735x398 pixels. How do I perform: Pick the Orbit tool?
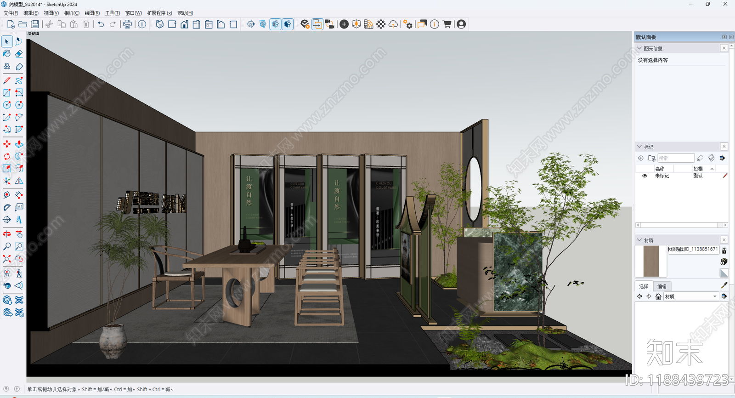(7, 234)
